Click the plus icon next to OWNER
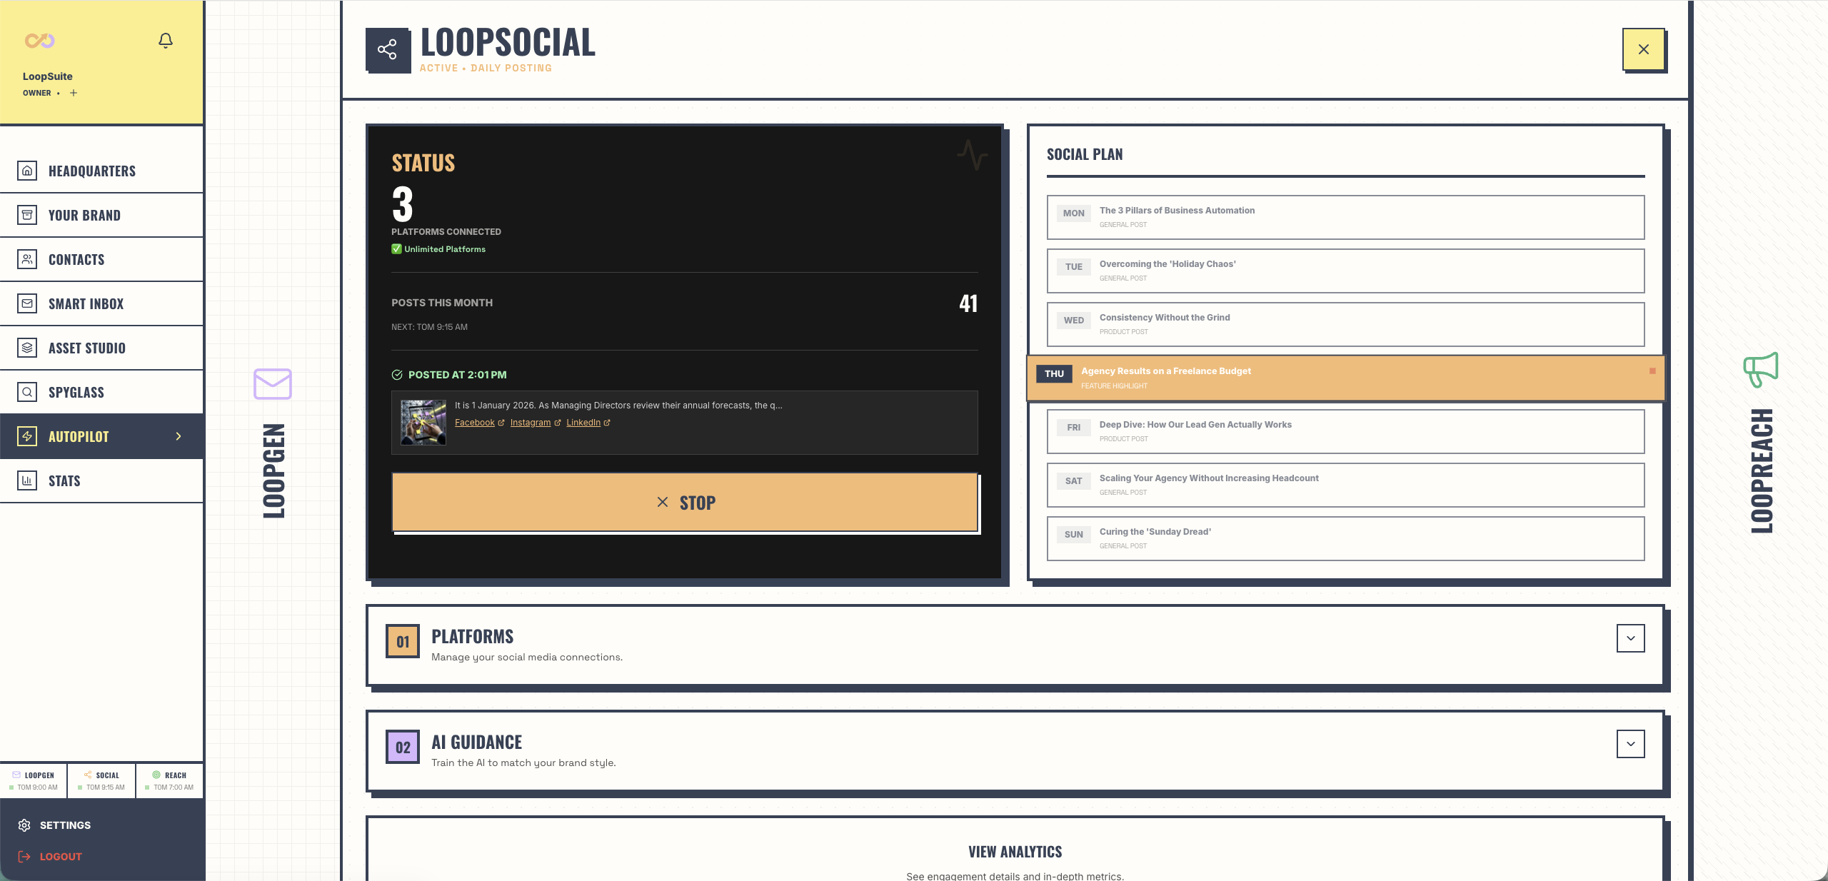1828x881 pixels. pos(74,93)
